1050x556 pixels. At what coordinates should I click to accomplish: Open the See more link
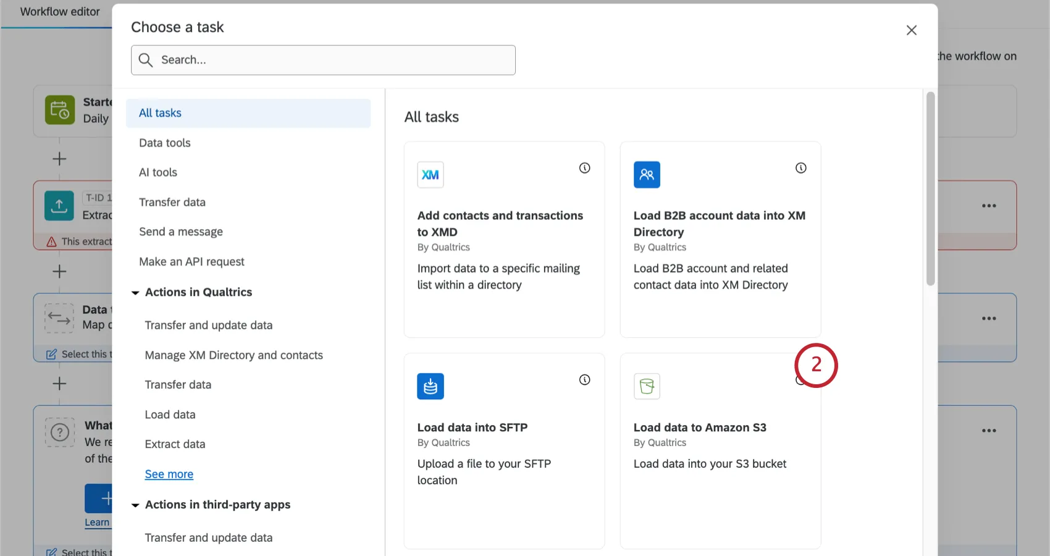[169, 474]
